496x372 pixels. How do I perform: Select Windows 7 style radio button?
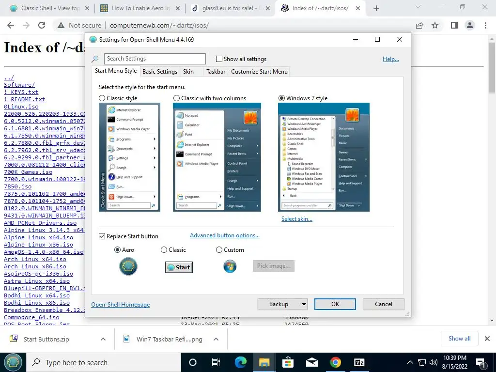click(x=281, y=98)
